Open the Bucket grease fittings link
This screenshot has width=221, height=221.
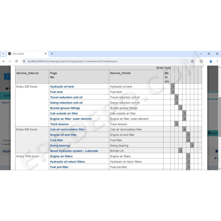65,108
